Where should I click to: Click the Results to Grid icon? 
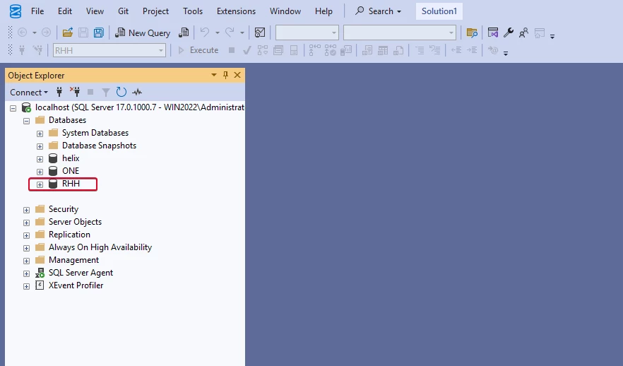(383, 50)
